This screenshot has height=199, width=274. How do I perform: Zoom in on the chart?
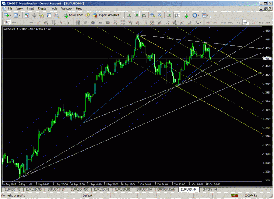click(153, 15)
